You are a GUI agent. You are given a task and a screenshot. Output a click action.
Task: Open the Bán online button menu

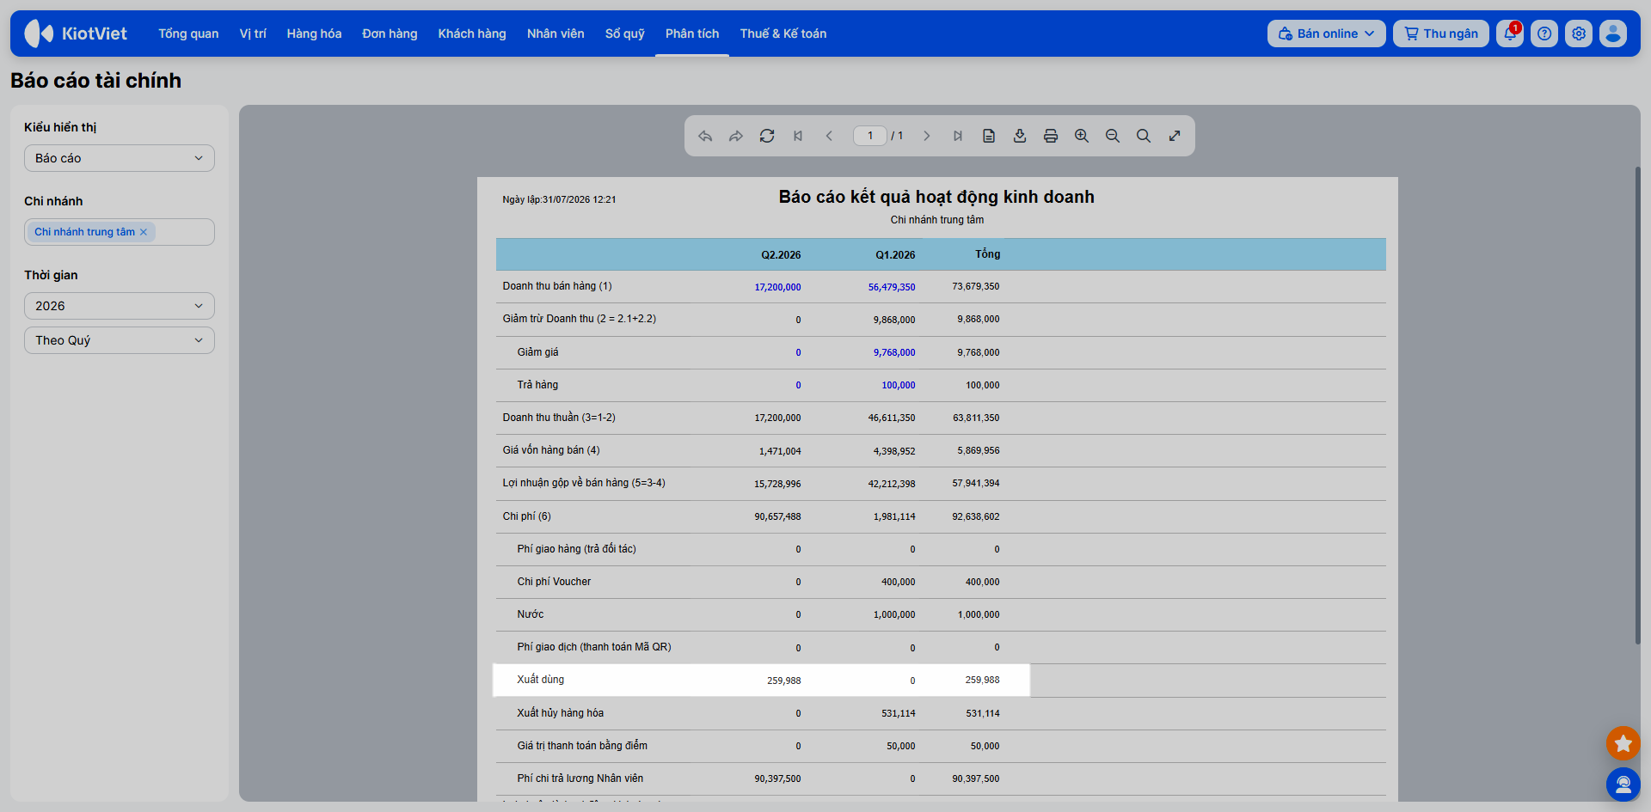1326,34
